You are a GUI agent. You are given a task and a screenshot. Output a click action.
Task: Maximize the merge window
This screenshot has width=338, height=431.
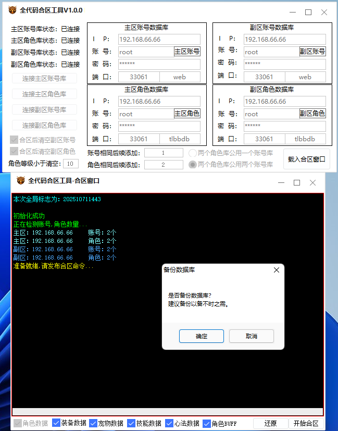[297, 182]
